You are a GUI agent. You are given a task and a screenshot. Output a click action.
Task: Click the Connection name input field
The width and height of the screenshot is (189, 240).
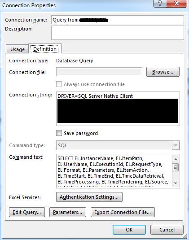(x=118, y=20)
